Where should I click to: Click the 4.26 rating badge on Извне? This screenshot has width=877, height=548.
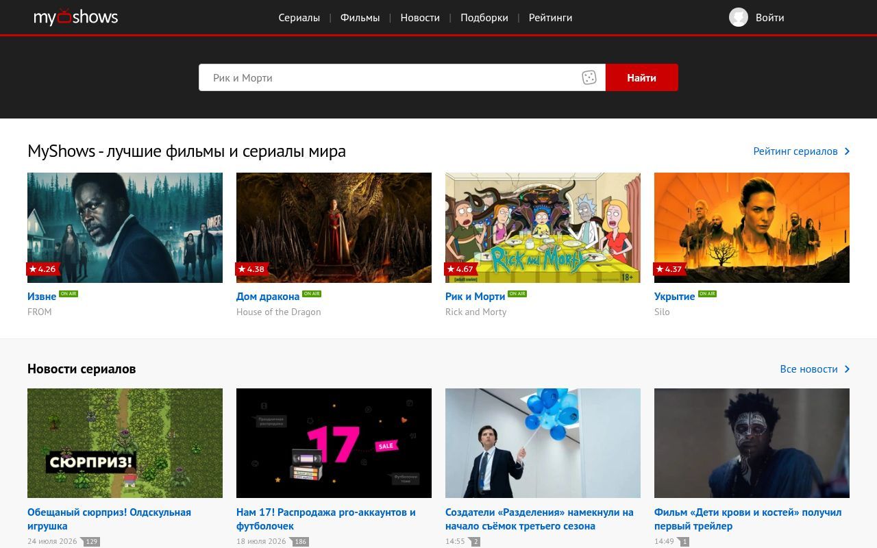tap(42, 269)
